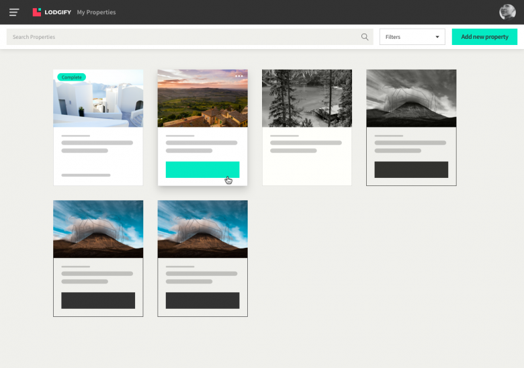Click dark button on grayscale mountain card
Viewport: 524px width, 368px height.
click(411, 170)
